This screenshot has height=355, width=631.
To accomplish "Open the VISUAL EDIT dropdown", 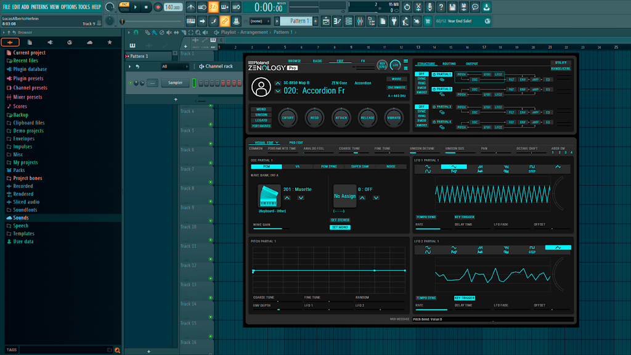I will click(x=266, y=142).
